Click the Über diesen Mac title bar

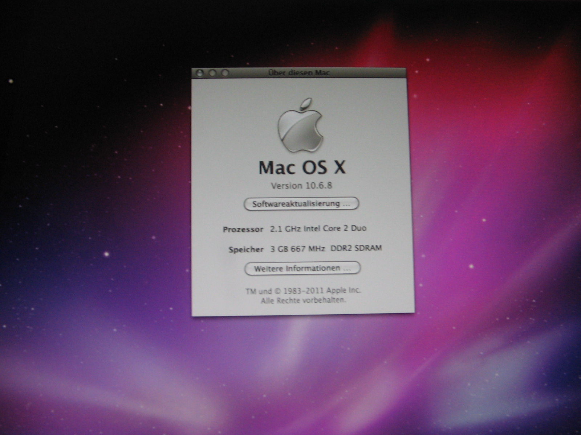pos(299,73)
